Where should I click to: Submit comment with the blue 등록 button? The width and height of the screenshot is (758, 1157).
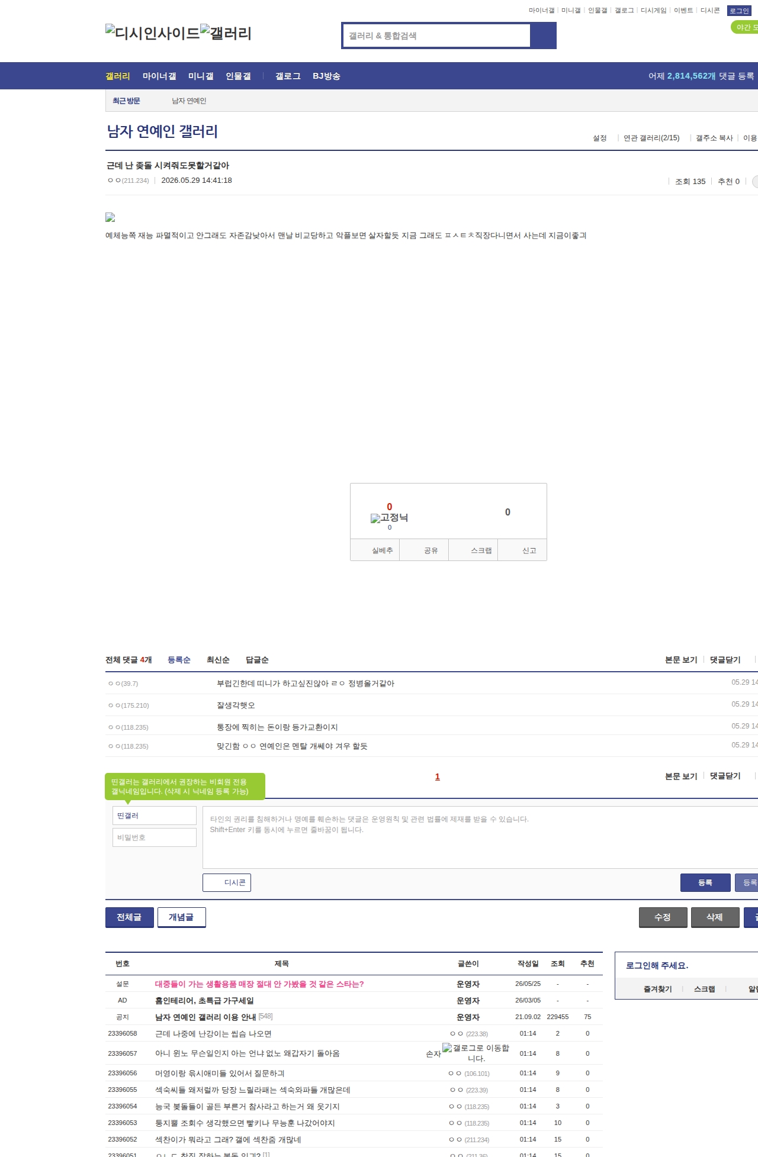[705, 882]
